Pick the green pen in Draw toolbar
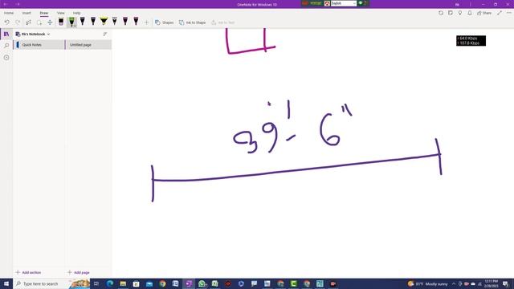514x289 pixels. [x=71, y=22]
